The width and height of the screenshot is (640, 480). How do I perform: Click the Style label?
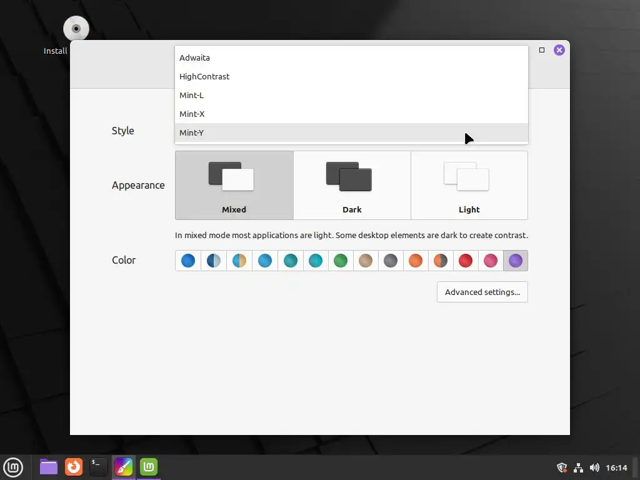point(123,131)
